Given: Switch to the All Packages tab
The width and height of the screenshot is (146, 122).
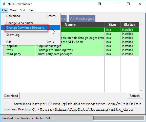Looking at the screenshot, I should (x=82, y=18).
